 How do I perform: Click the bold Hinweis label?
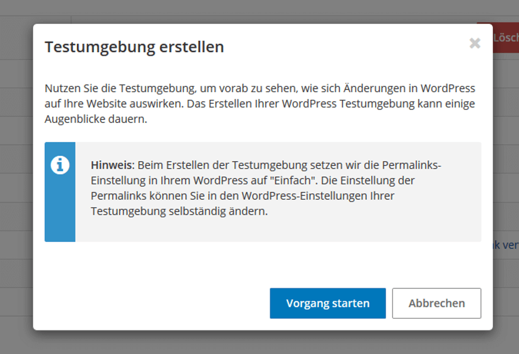point(113,165)
